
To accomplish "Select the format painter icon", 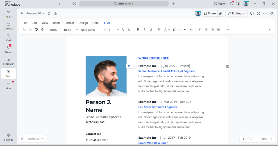I will point(37,30).
